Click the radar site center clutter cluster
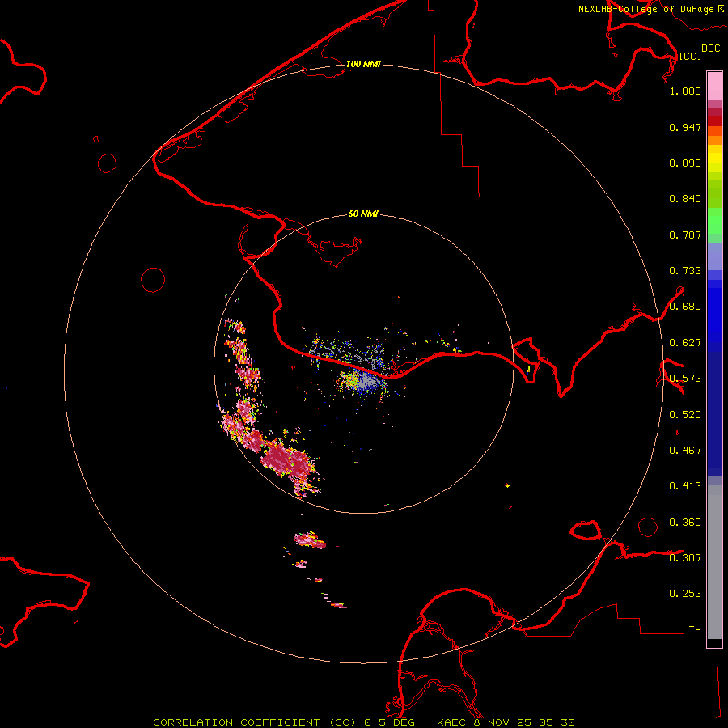This screenshot has height=728, width=728. click(363, 382)
